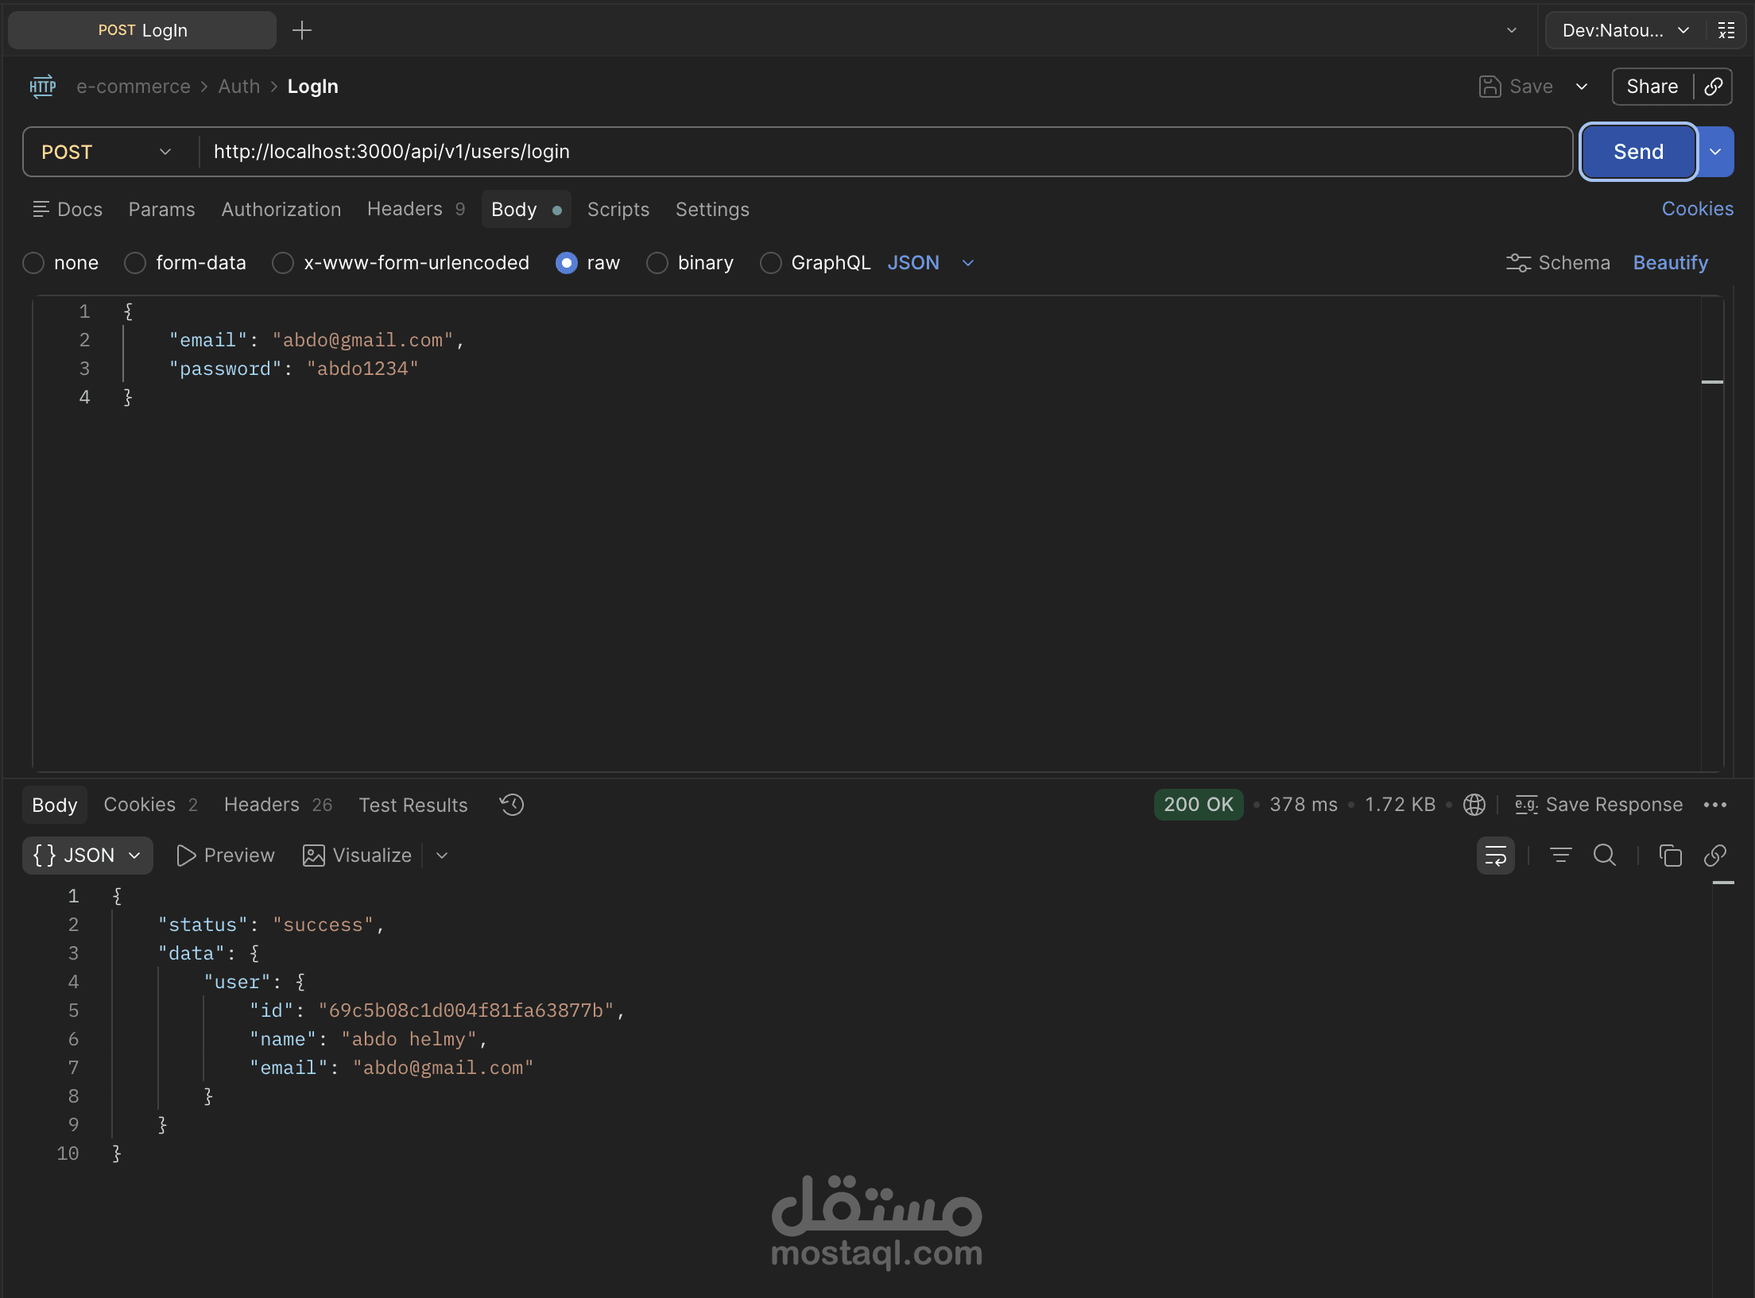Choose the binary body type radio
Viewport: 1755px width, 1298px height.
coord(657,263)
